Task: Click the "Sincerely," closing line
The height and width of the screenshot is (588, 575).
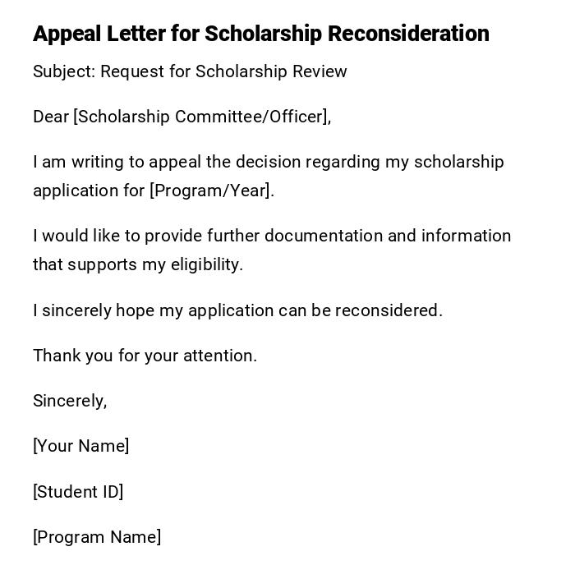Action: [x=70, y=401]
